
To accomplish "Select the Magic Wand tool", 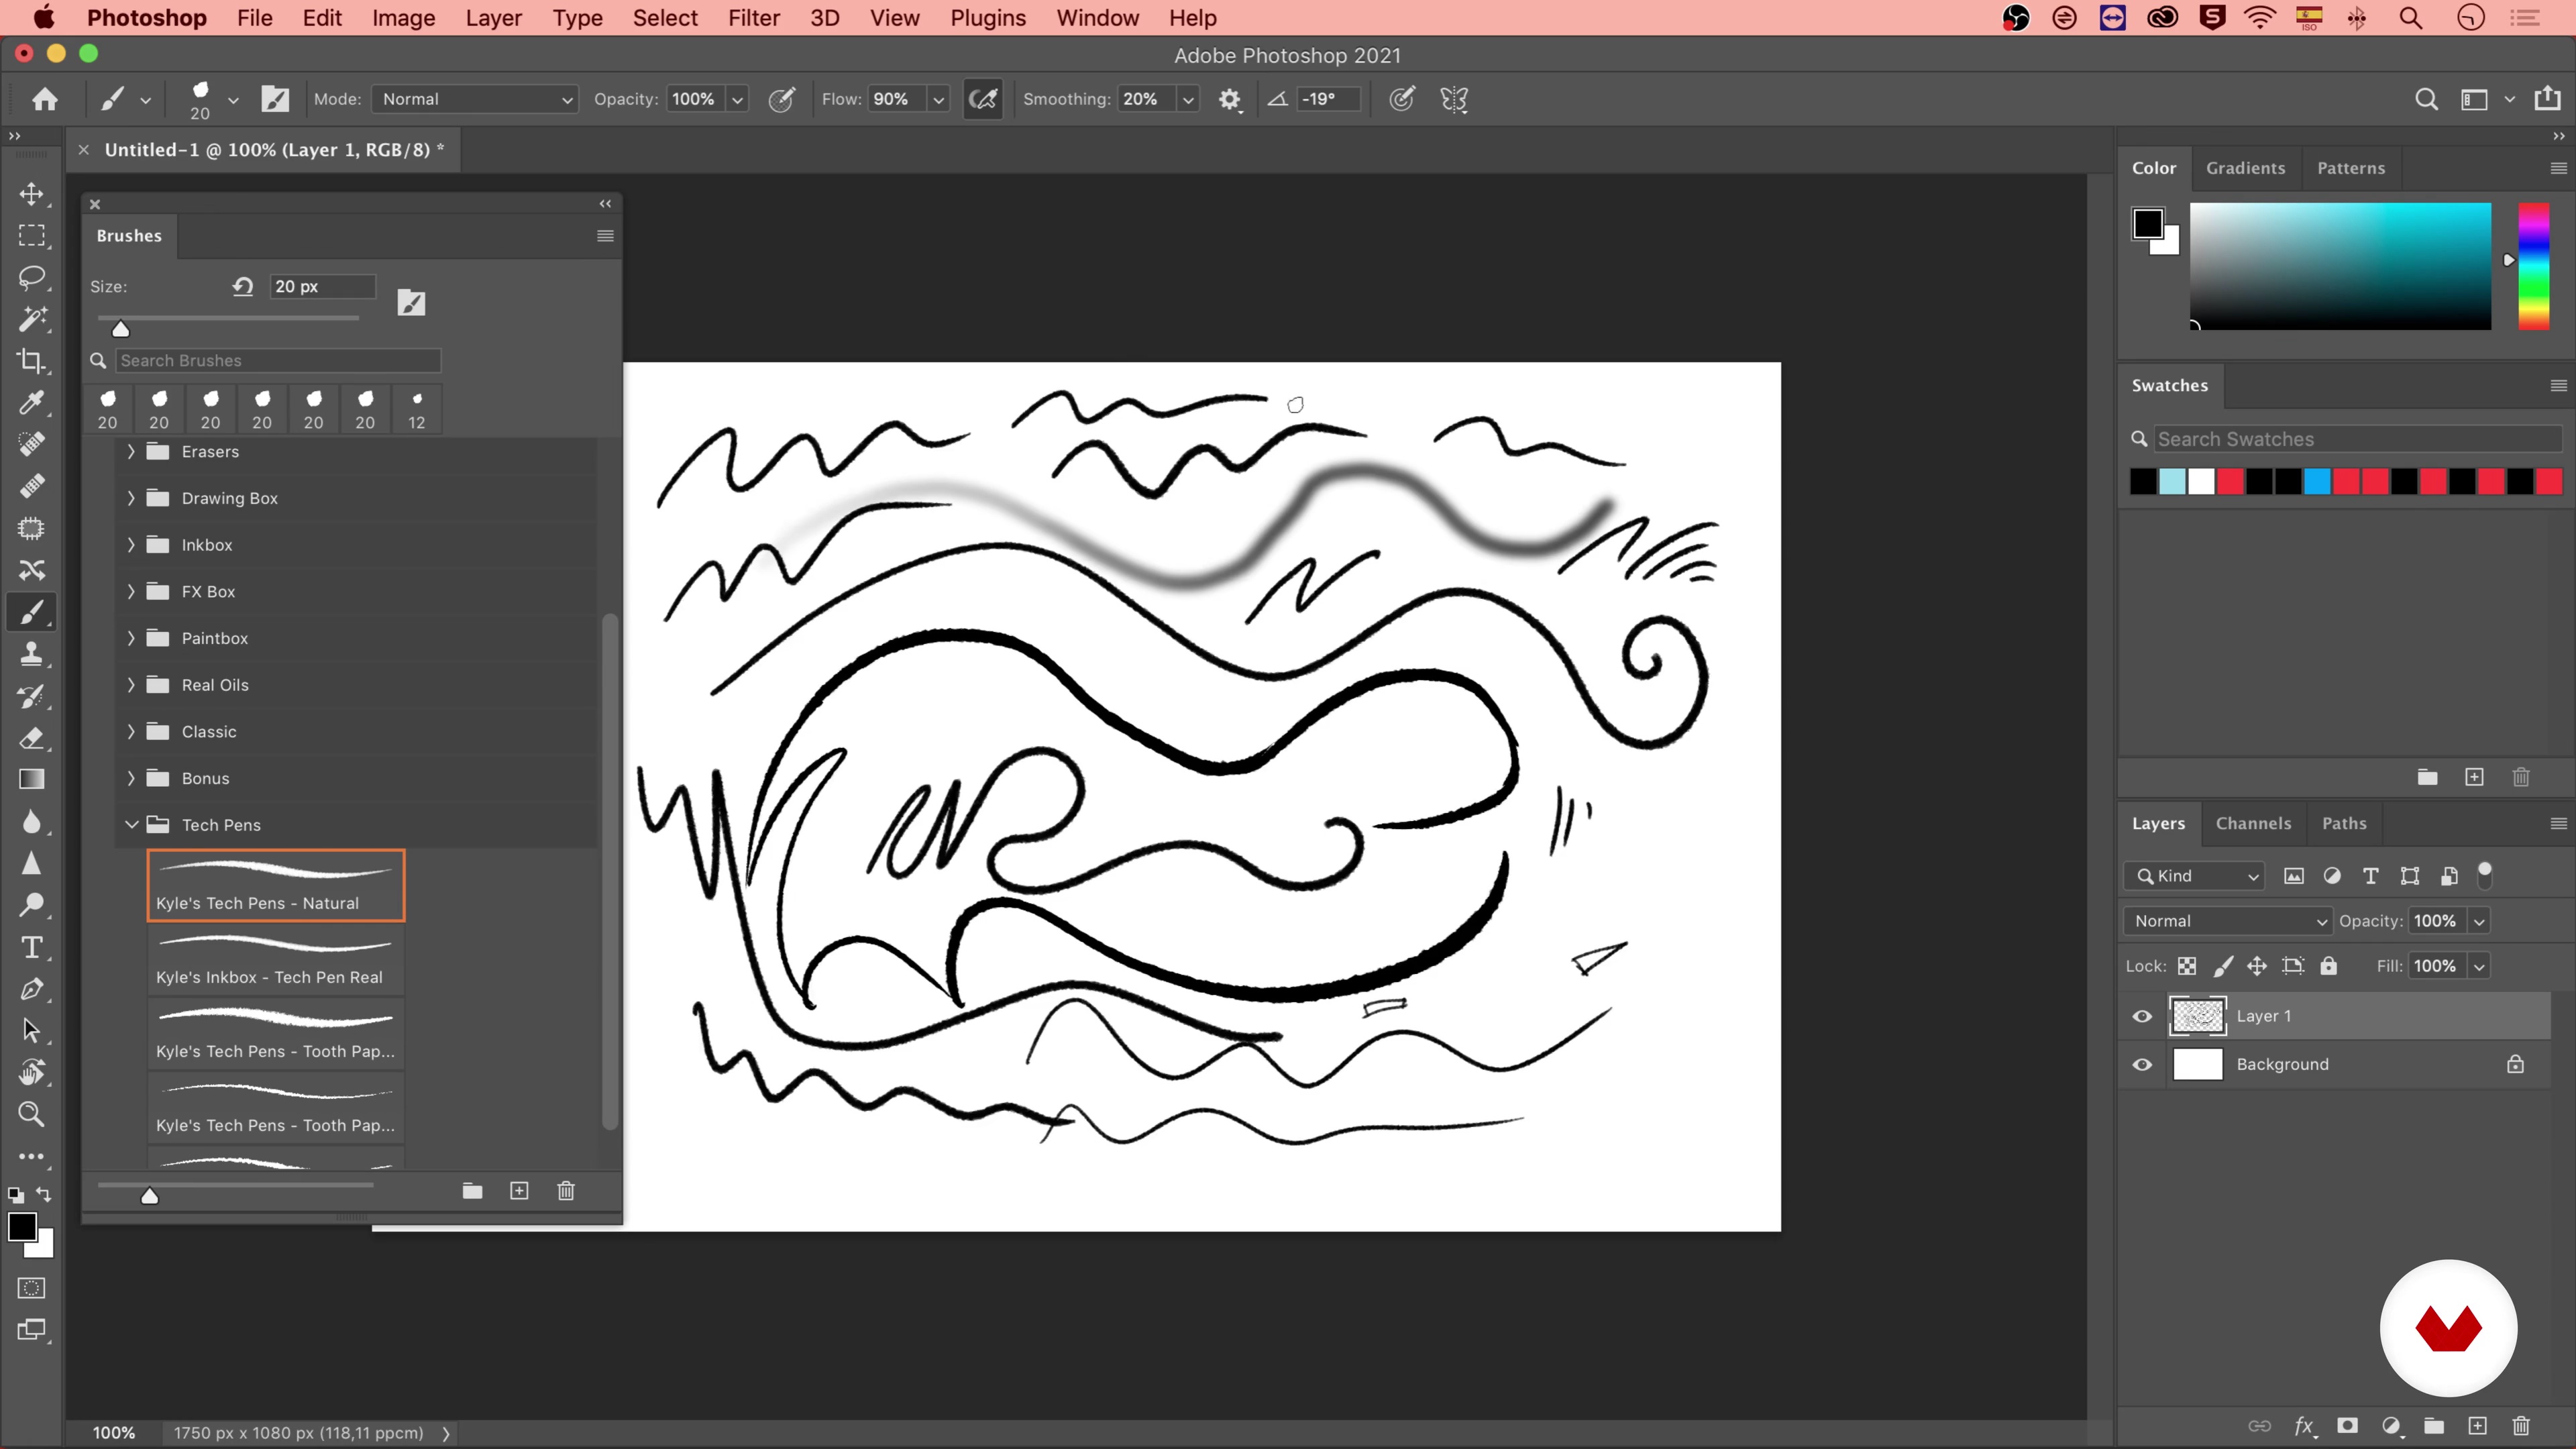I will click(x=32, y=319).
